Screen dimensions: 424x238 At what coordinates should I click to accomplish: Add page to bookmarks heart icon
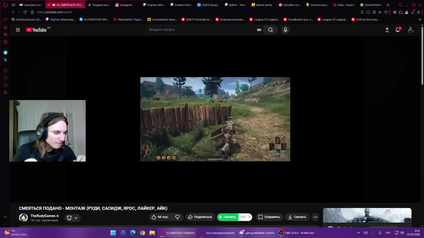tap(386, 12)
